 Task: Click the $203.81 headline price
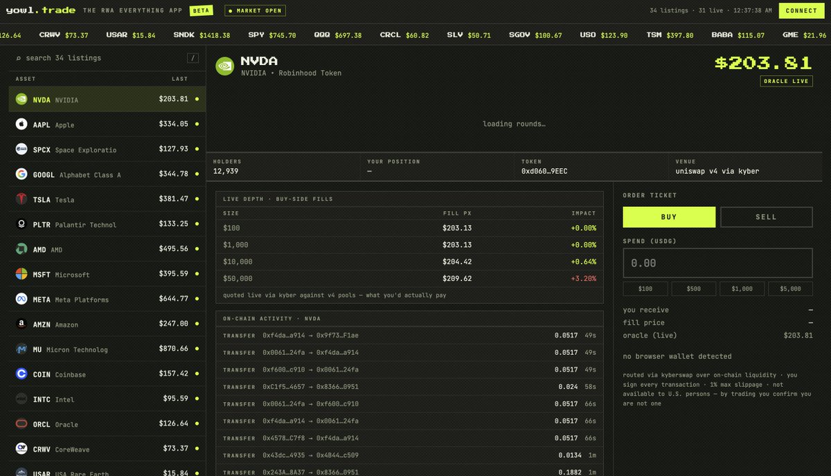763,63
